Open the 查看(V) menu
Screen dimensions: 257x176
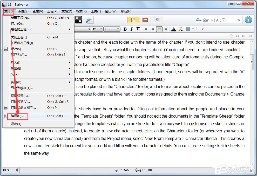pos(38,11)
